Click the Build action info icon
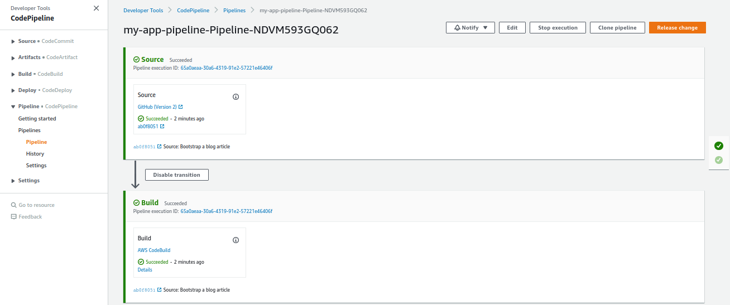This screenshot has width=730, height=305. tap(236, 240)
